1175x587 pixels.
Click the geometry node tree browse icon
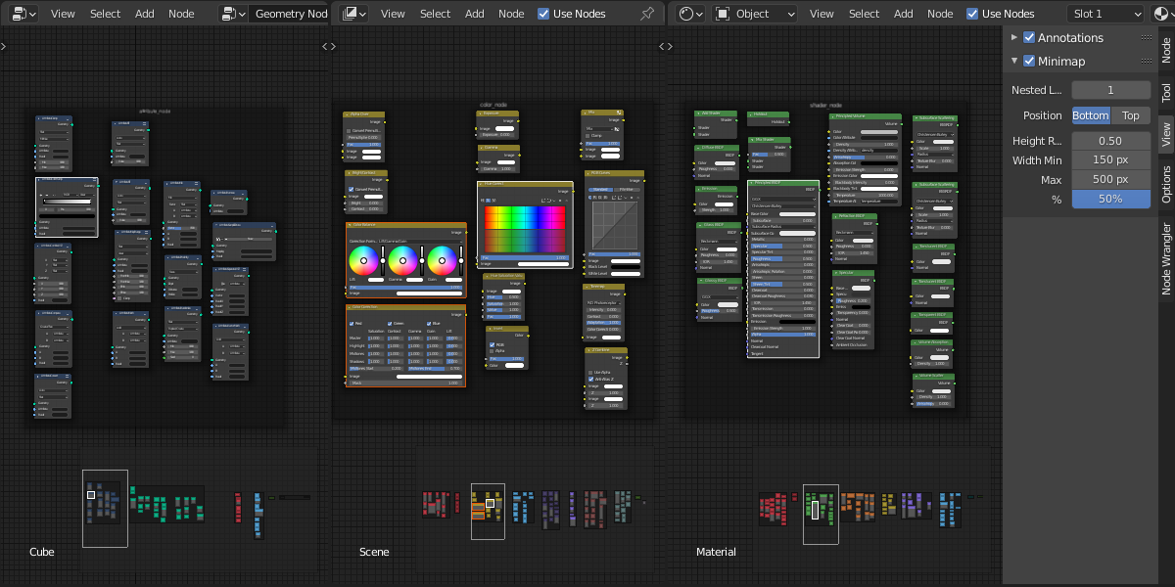(x=233, y=14)
